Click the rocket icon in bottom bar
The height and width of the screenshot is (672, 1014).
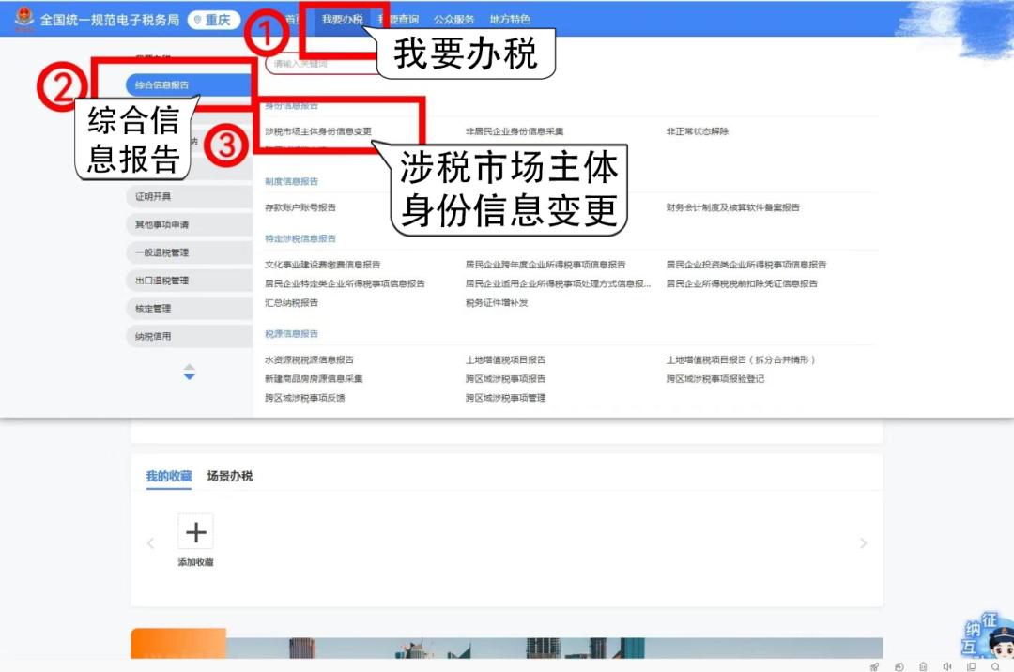[x=875, y=665]
